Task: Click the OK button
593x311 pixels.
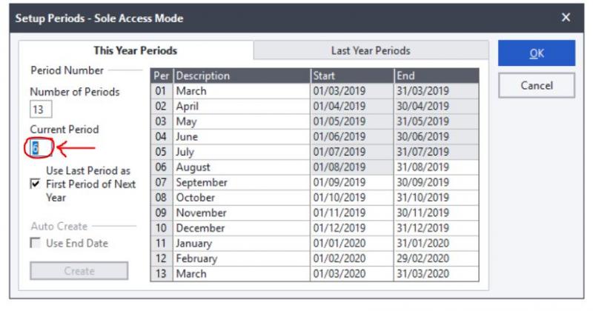Action: point(536,53)
